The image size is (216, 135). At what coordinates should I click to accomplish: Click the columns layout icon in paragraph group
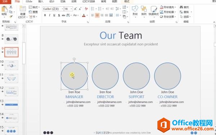[x=117, y=15]
